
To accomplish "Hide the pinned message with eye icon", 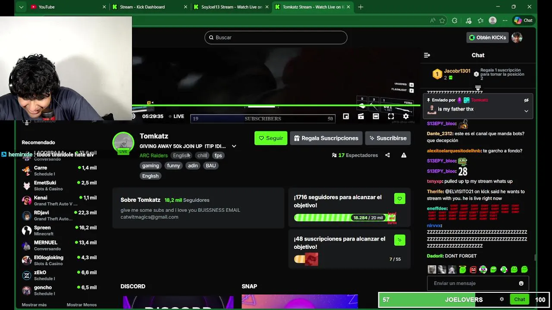I will pos(526,100).
